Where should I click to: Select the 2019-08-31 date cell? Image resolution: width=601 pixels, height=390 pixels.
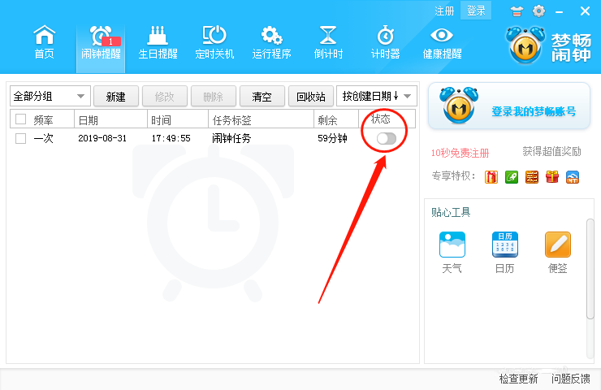(x=102, y=138)
